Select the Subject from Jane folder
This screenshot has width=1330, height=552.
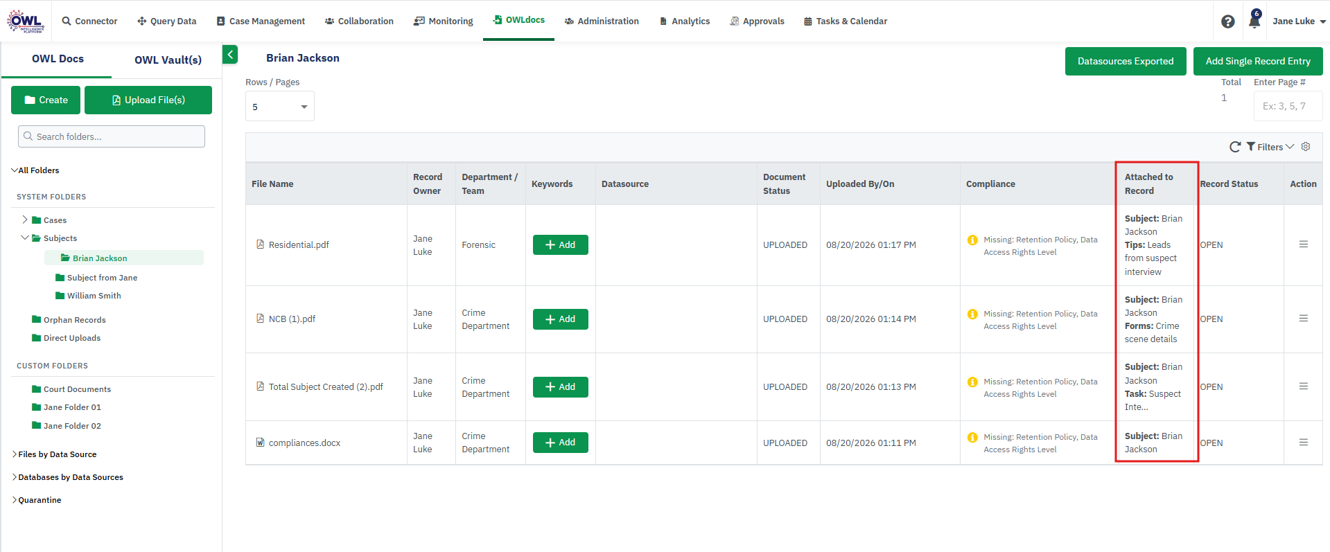point(102,278)
